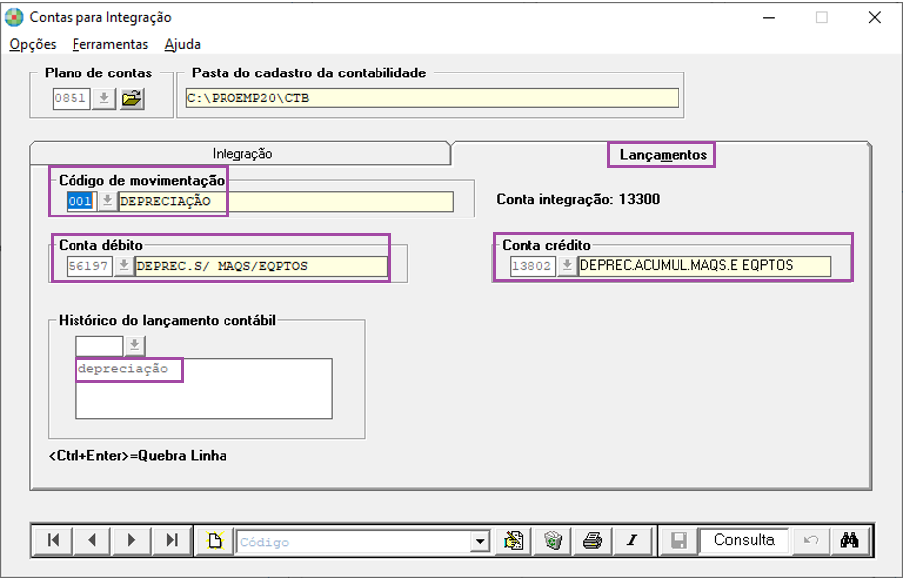Click the application icon in title bar

(x=15, y=17)
